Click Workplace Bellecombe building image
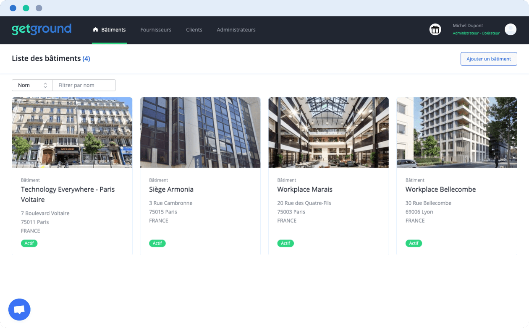 pyautogui.click(x=457, y=133)
